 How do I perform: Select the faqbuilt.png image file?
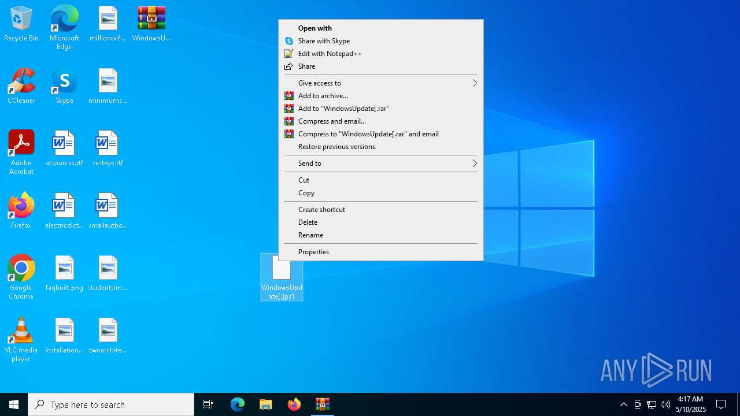tap(64, 274)
